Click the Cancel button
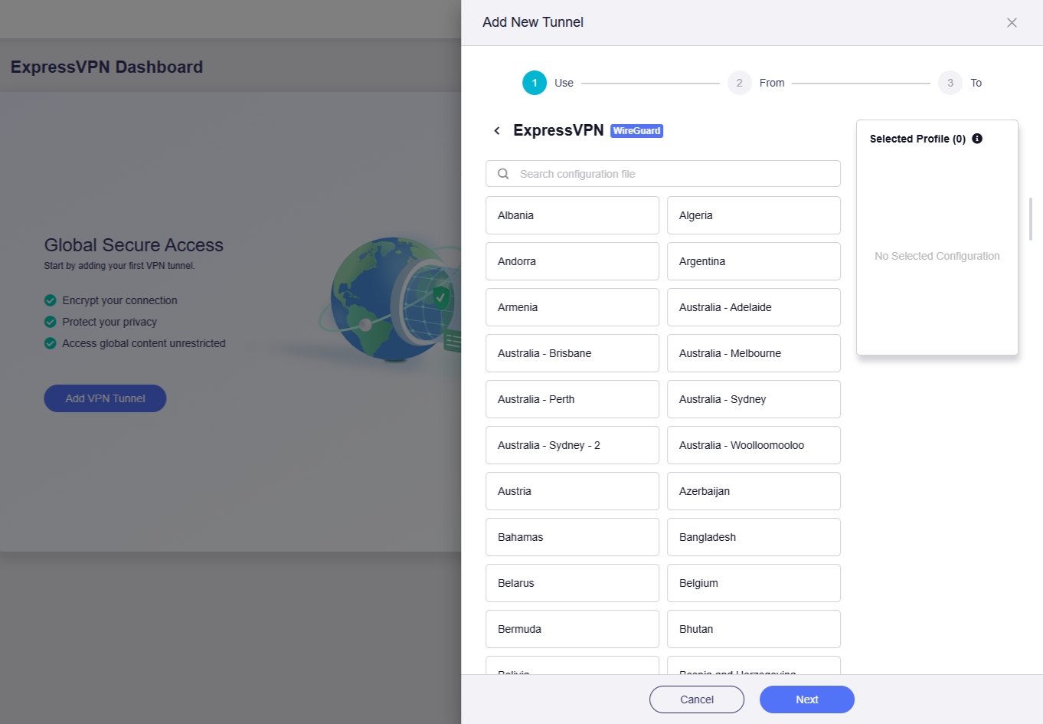1043x724 pixels. [x=697, y=699]
